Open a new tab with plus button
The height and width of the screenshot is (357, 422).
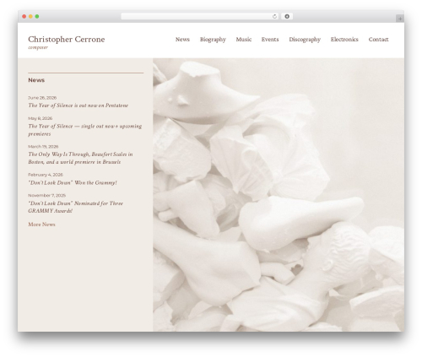click(400, 19)
